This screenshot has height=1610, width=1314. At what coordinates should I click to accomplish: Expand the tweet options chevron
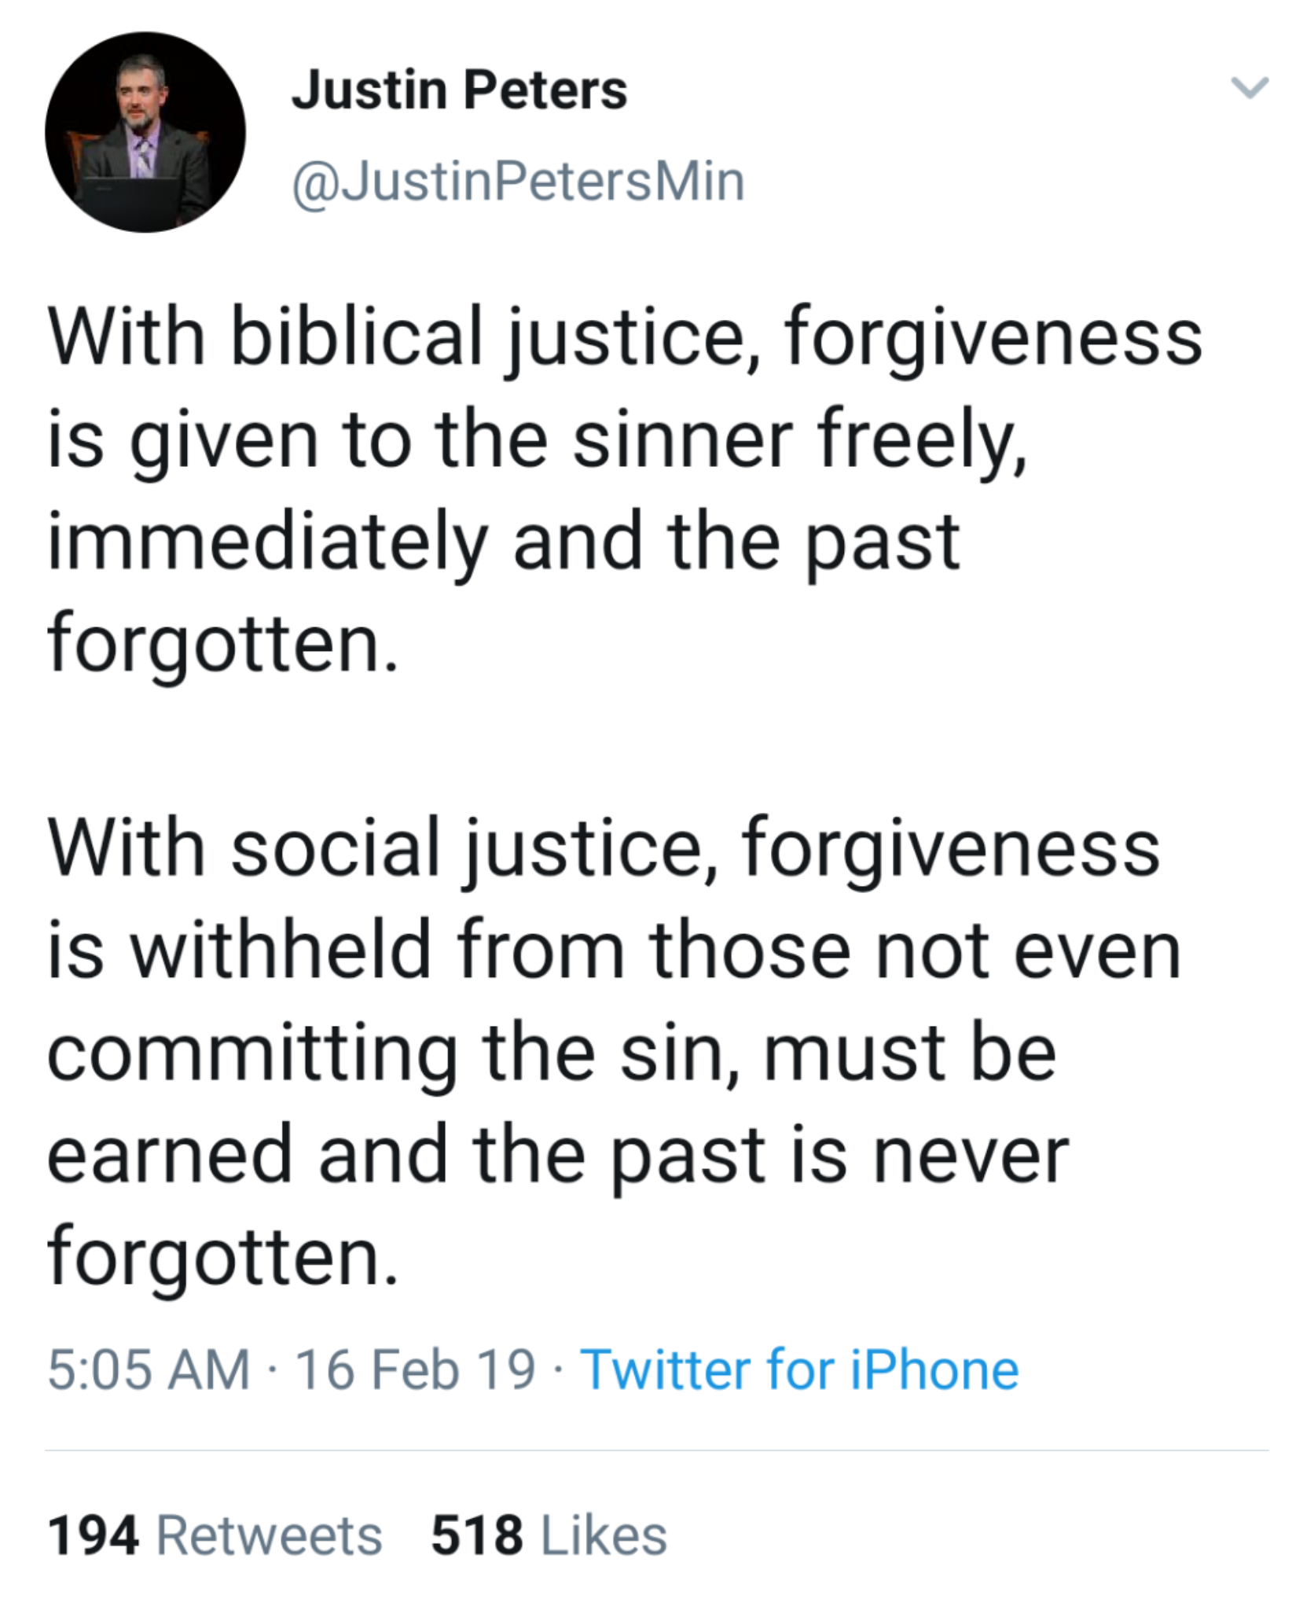click(1249, 87)
